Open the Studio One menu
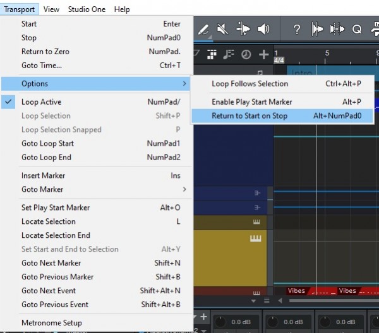 [87, 9]
